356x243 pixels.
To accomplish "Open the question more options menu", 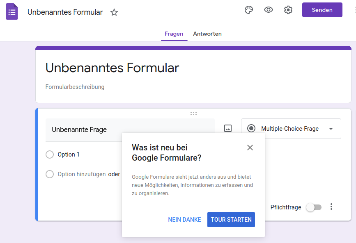I will [331, 207].
